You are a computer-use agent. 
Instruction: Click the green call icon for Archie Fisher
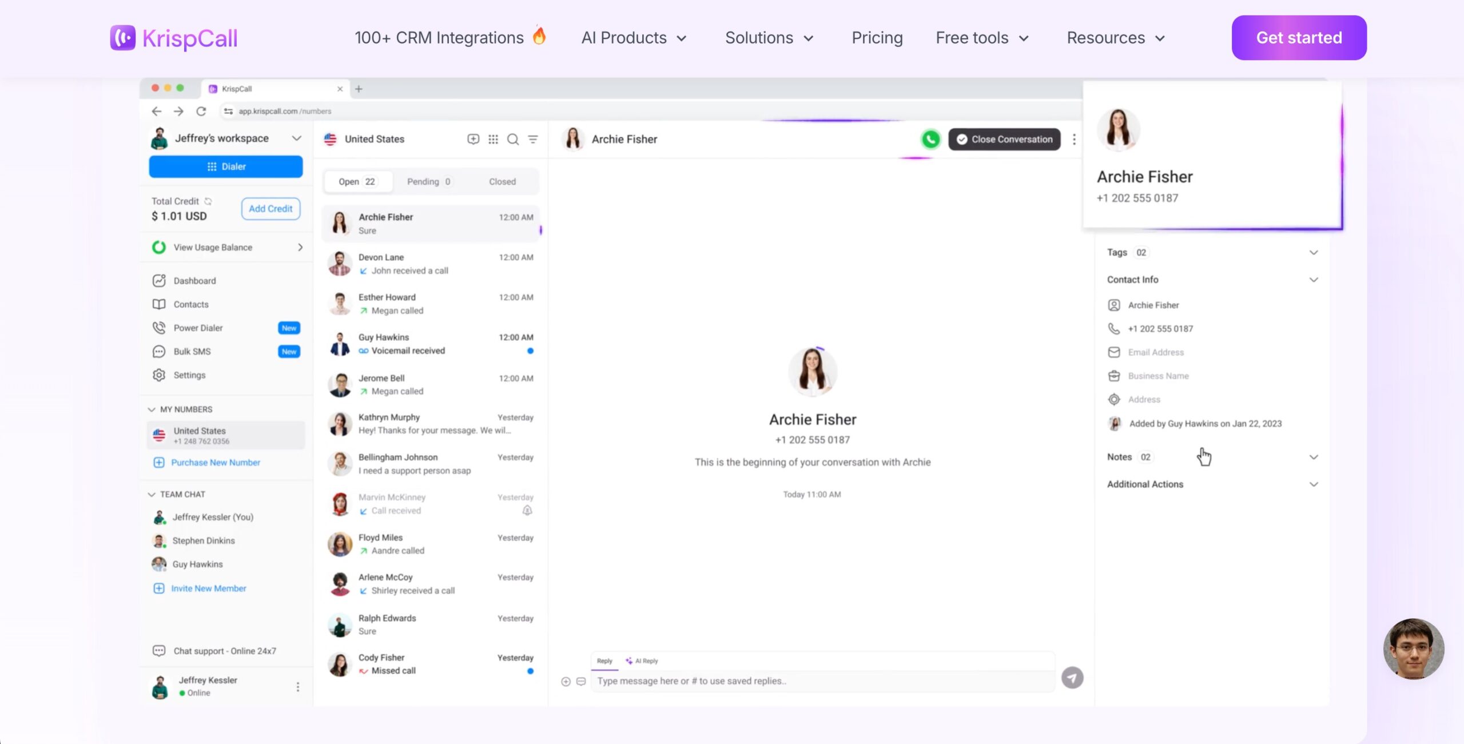pos(930,139)
